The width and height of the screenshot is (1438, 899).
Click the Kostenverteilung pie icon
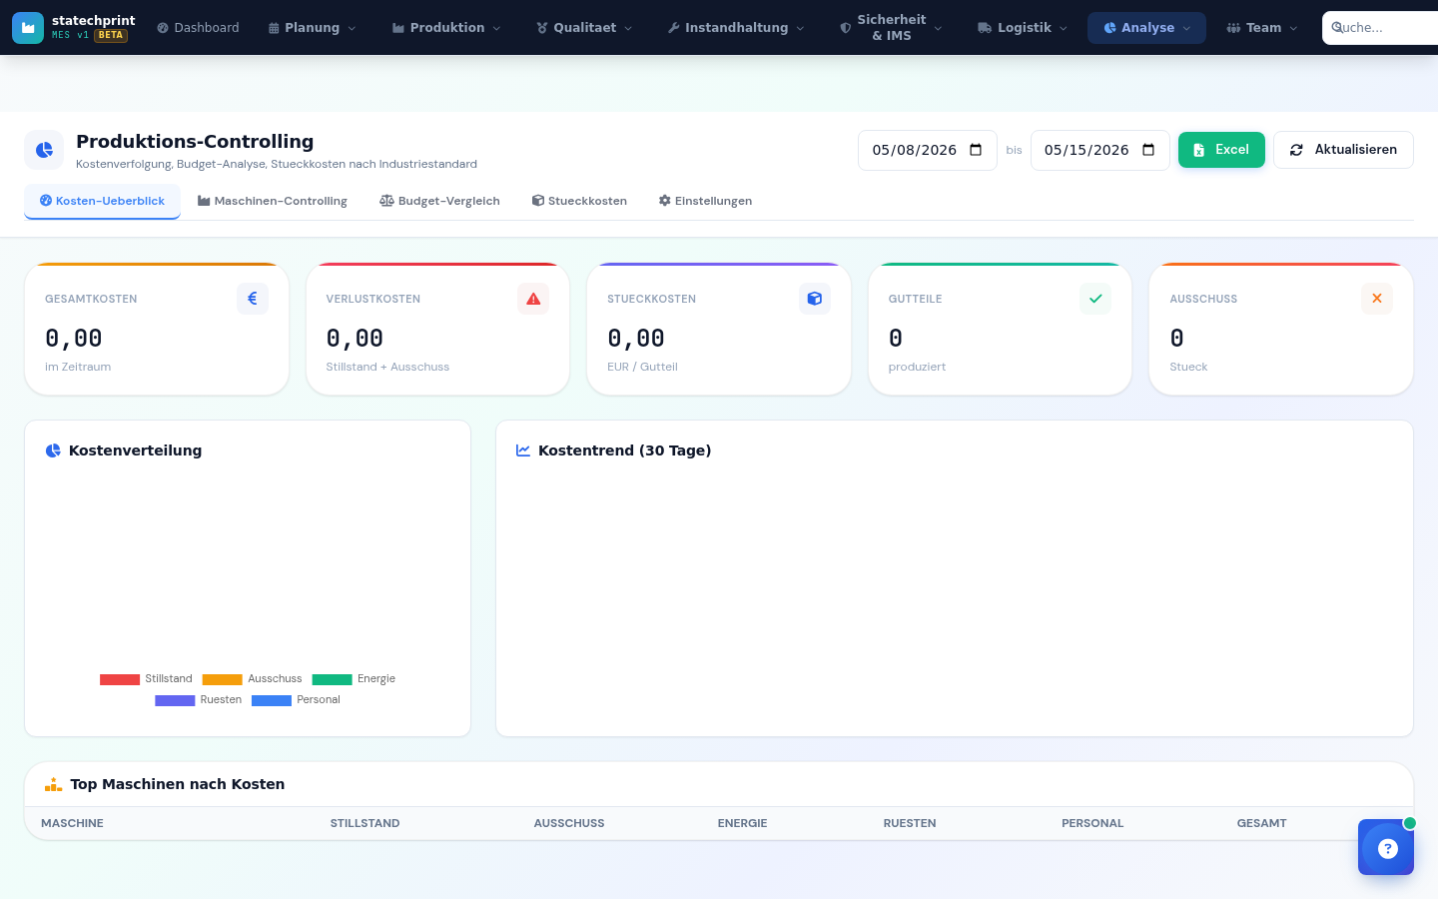pos(53,450)
